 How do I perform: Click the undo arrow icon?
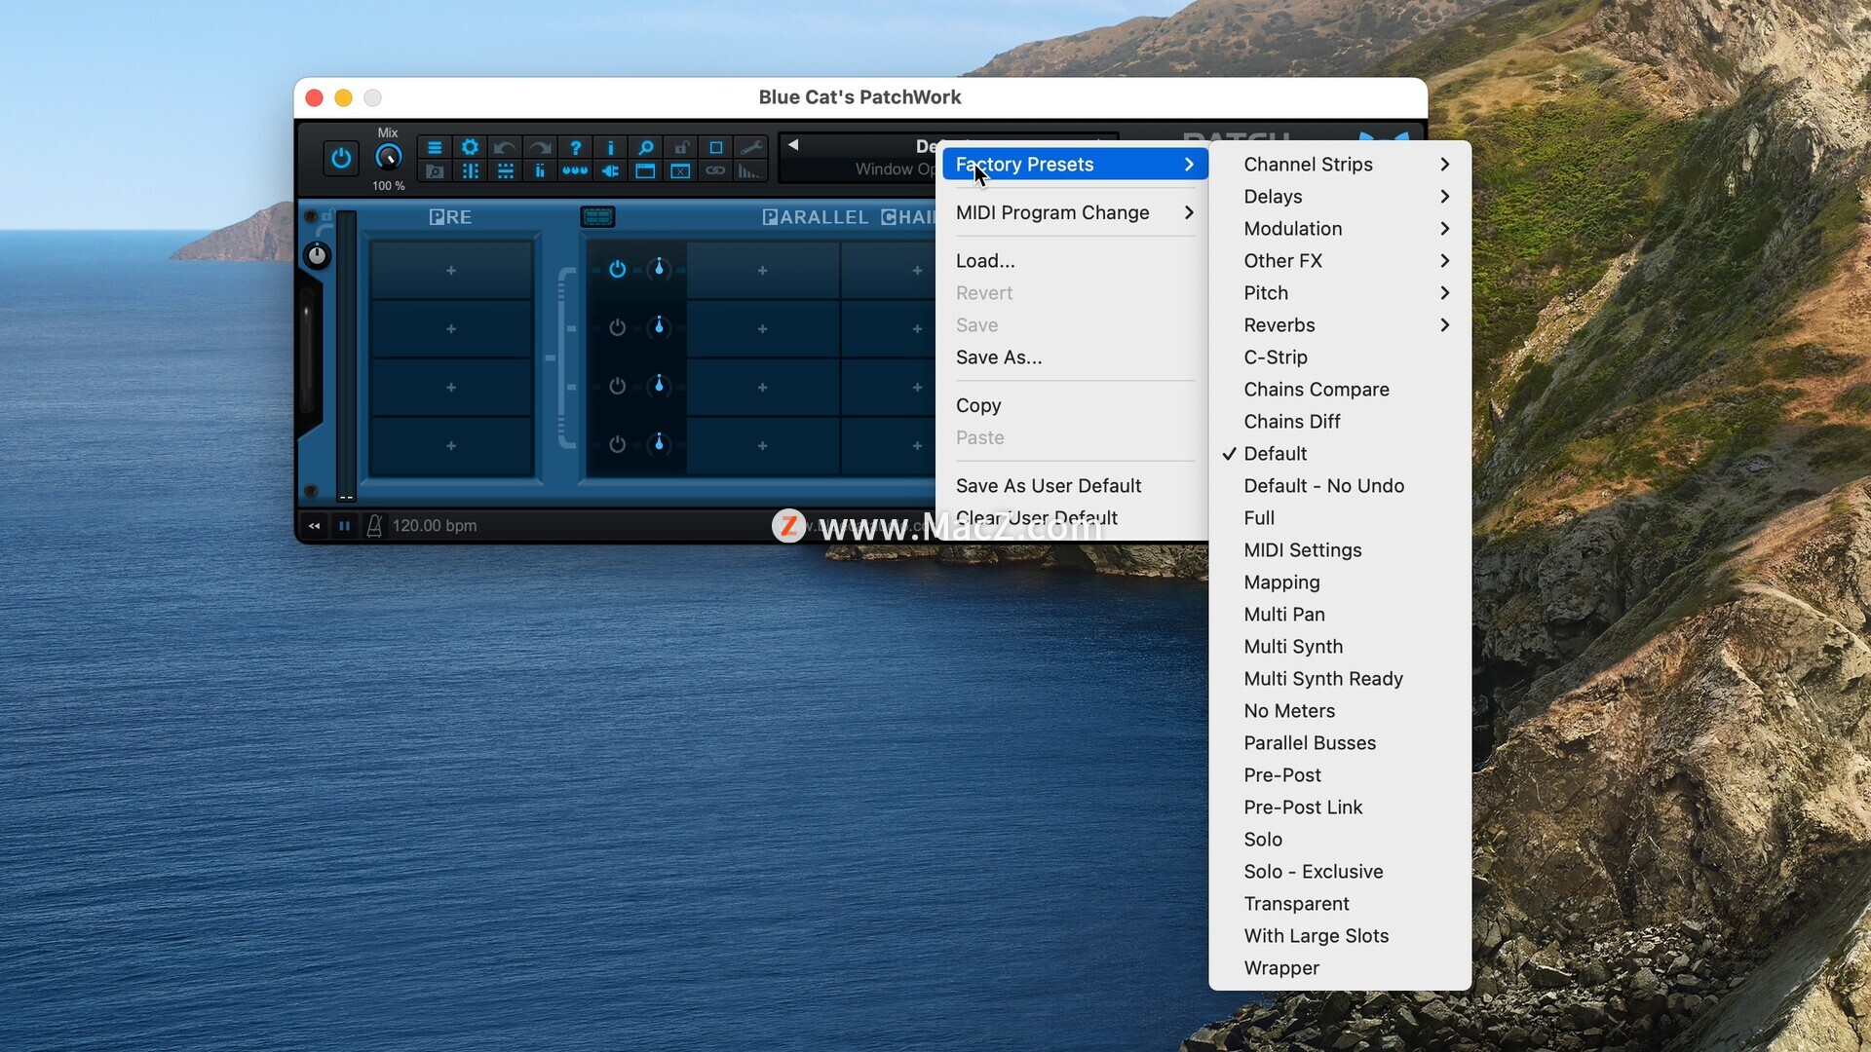pyautogui.click(x=505, y=147)
